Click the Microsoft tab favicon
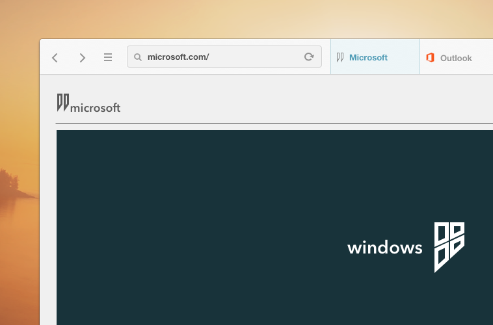Screen dimensions: 493x325 pyautogui.click(x=340, y=57)
